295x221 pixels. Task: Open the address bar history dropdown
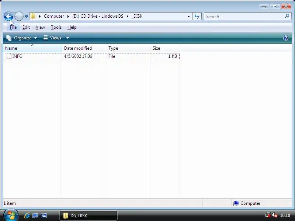[188, 16]
